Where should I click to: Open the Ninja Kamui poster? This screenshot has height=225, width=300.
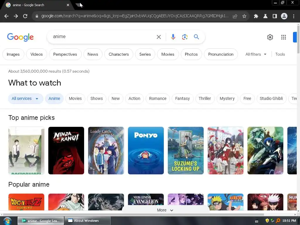66,151
